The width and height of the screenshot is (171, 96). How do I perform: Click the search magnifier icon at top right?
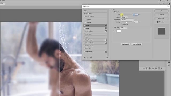click(160, 4)
